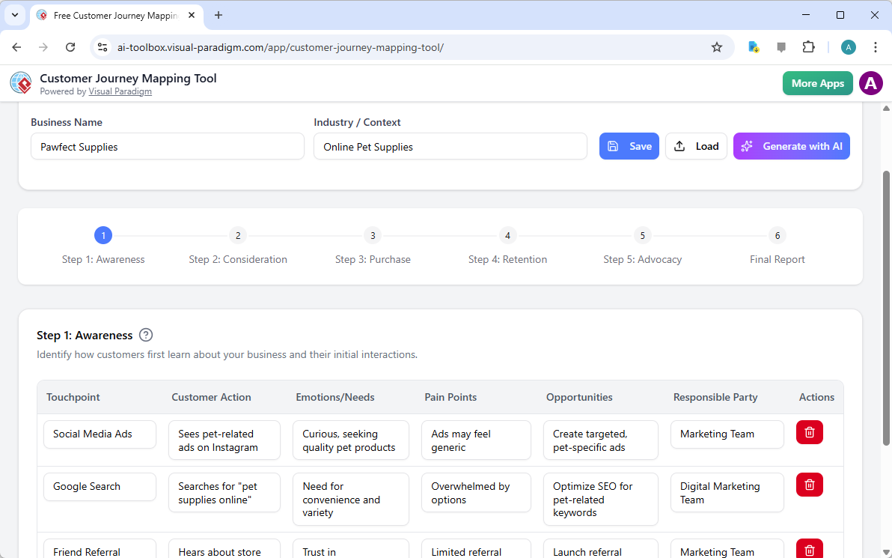Viewport: 892px width, 558px height.
Task: Open Chrome's three-dot menu
Action: coord(876,46)
